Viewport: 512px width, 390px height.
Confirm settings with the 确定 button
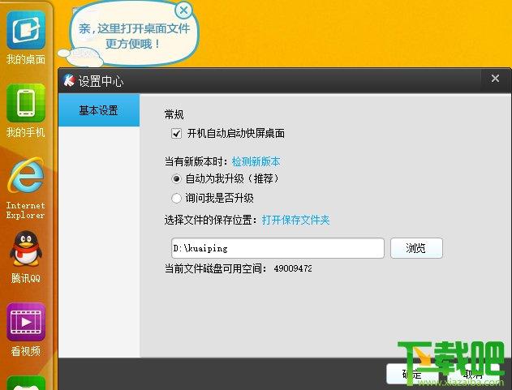click(x=411, y=374)
